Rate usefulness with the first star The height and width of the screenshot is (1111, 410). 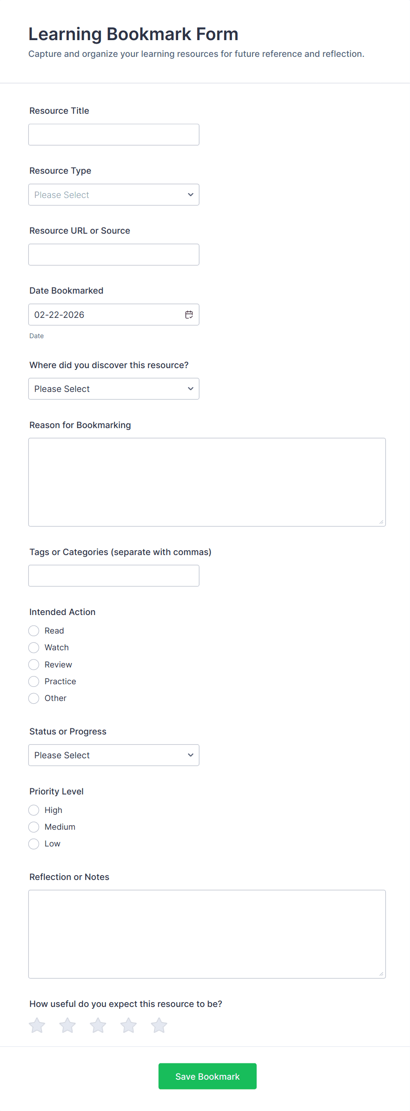tap(37, 1025)
